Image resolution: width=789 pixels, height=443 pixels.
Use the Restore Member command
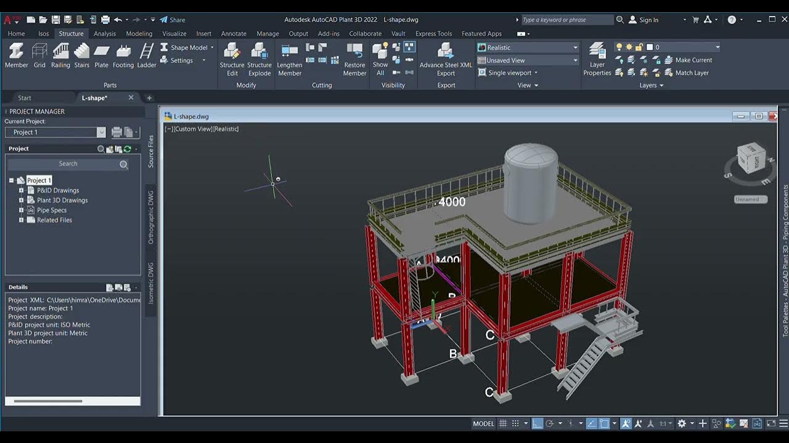pos(354,60)
